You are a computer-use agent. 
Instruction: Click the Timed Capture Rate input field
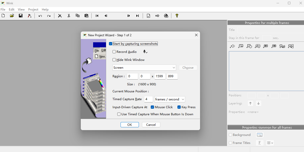(148, 99)
